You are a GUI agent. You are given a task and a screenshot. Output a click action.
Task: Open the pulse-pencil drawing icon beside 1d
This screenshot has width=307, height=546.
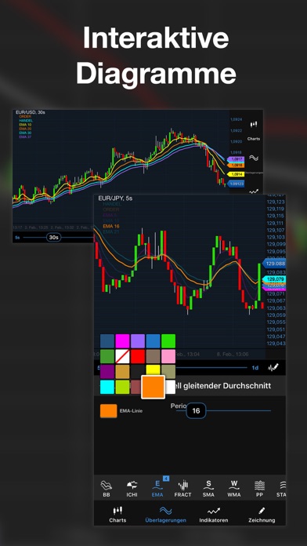click(x=273, y=367)
